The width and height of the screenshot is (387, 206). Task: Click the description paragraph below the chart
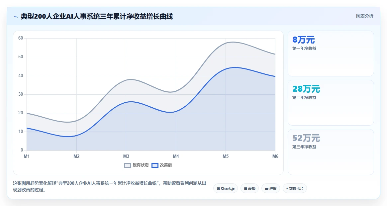[110, 186]
